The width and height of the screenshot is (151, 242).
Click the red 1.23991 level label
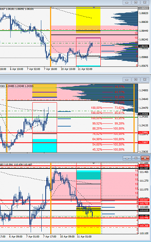[x=144, y=133]
